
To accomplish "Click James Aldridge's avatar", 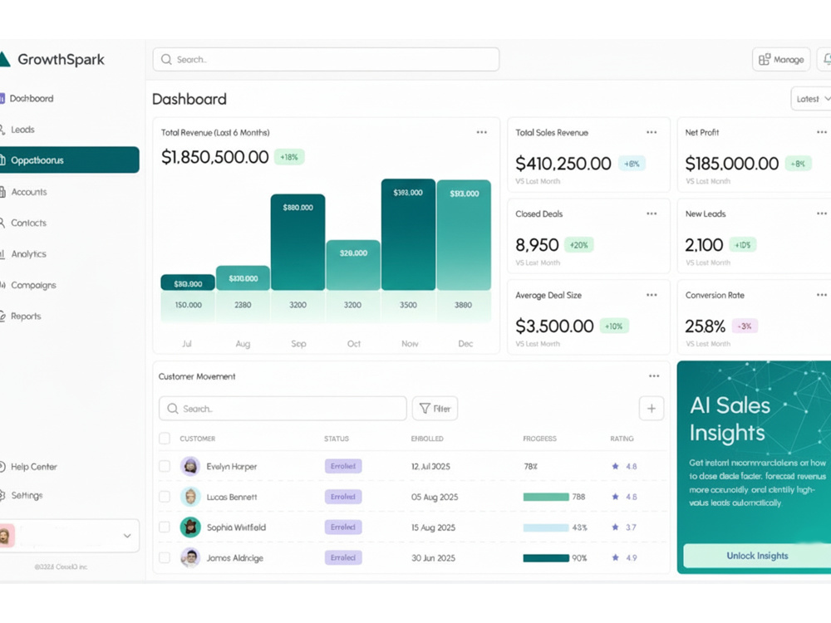I will 190,558.
